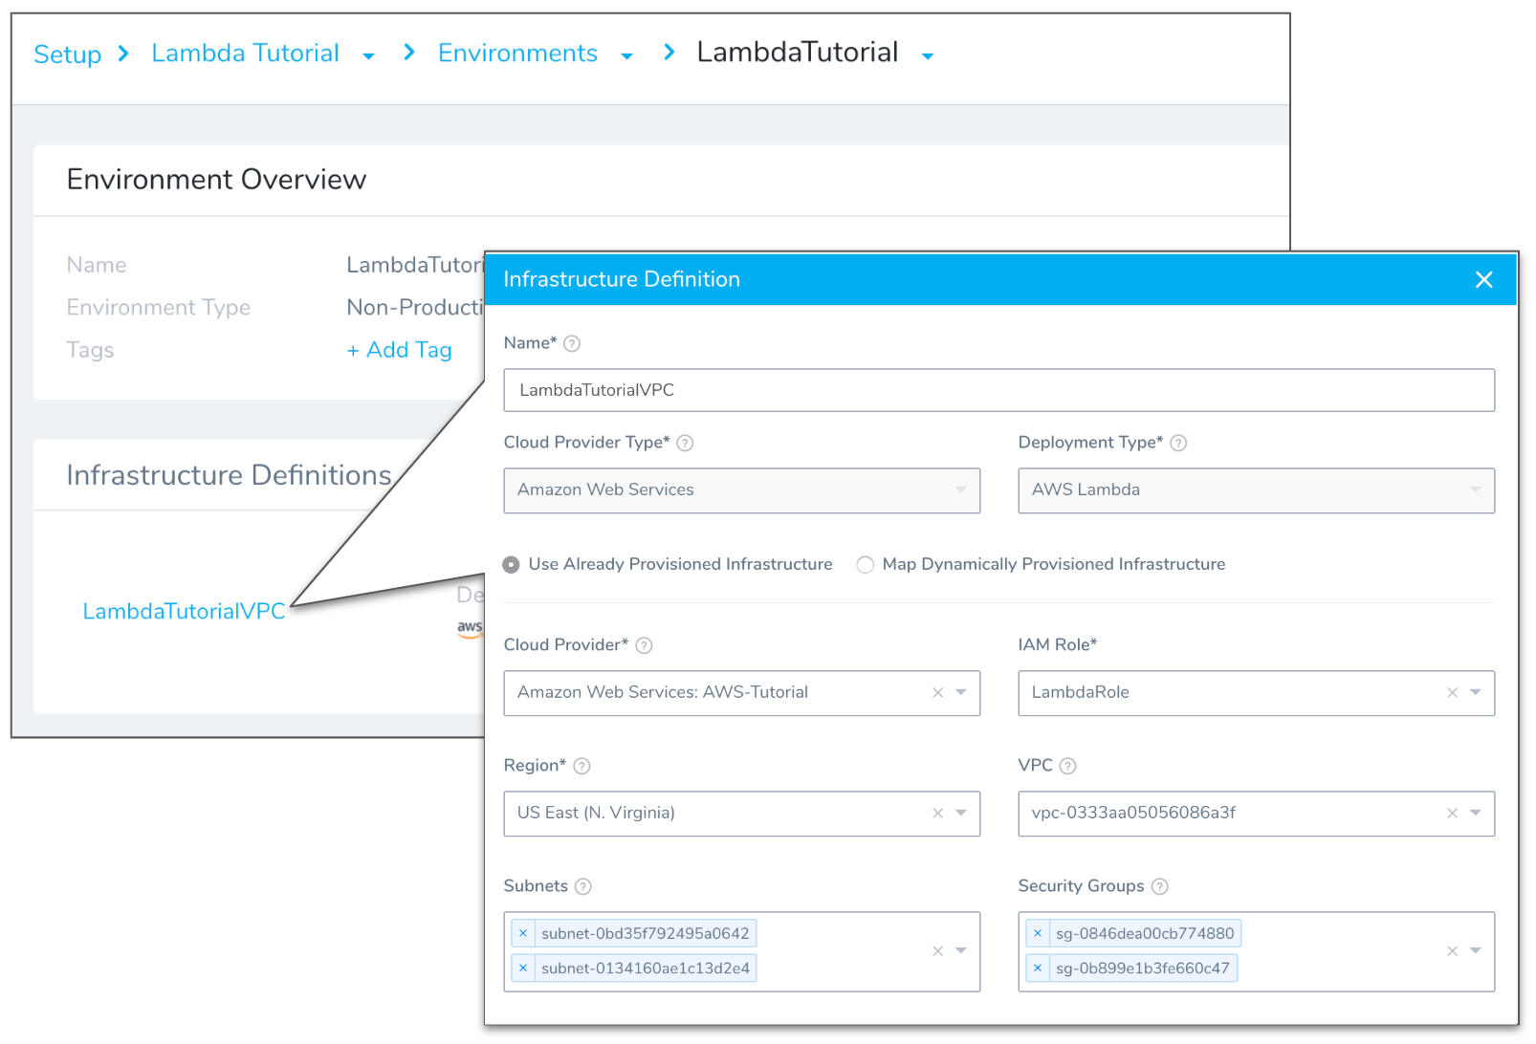Open the Deployment Type dropdown

tap(1256, 490)
